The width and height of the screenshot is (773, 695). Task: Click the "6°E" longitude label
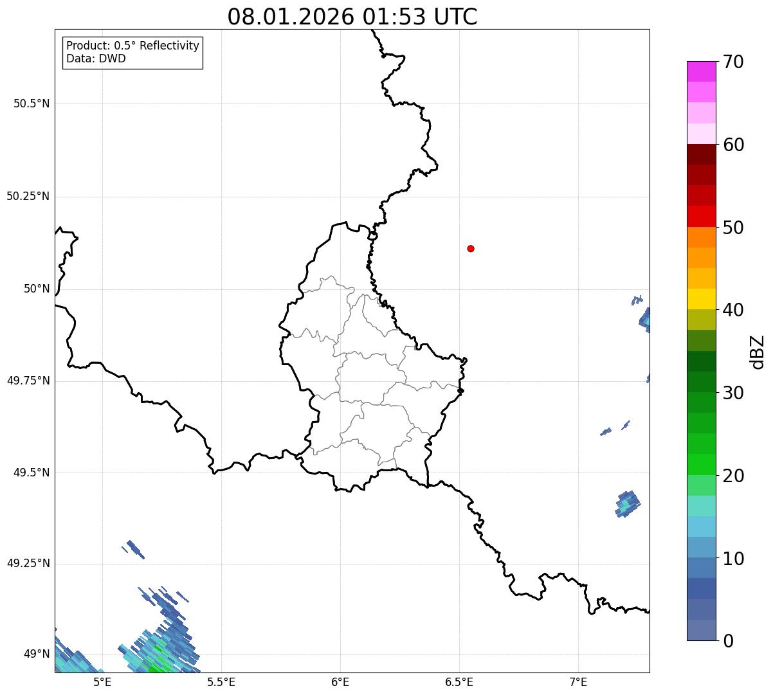tap(340, 682)
